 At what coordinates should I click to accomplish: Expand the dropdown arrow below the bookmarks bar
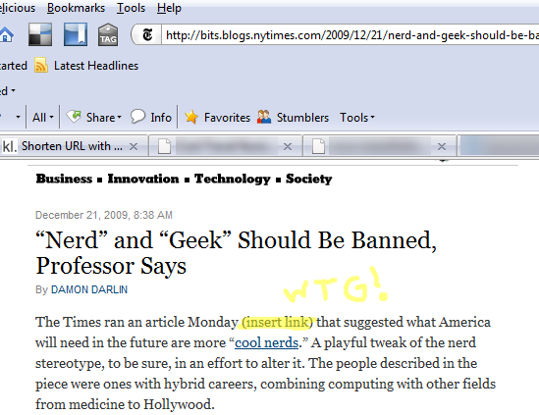pos(13,90)
